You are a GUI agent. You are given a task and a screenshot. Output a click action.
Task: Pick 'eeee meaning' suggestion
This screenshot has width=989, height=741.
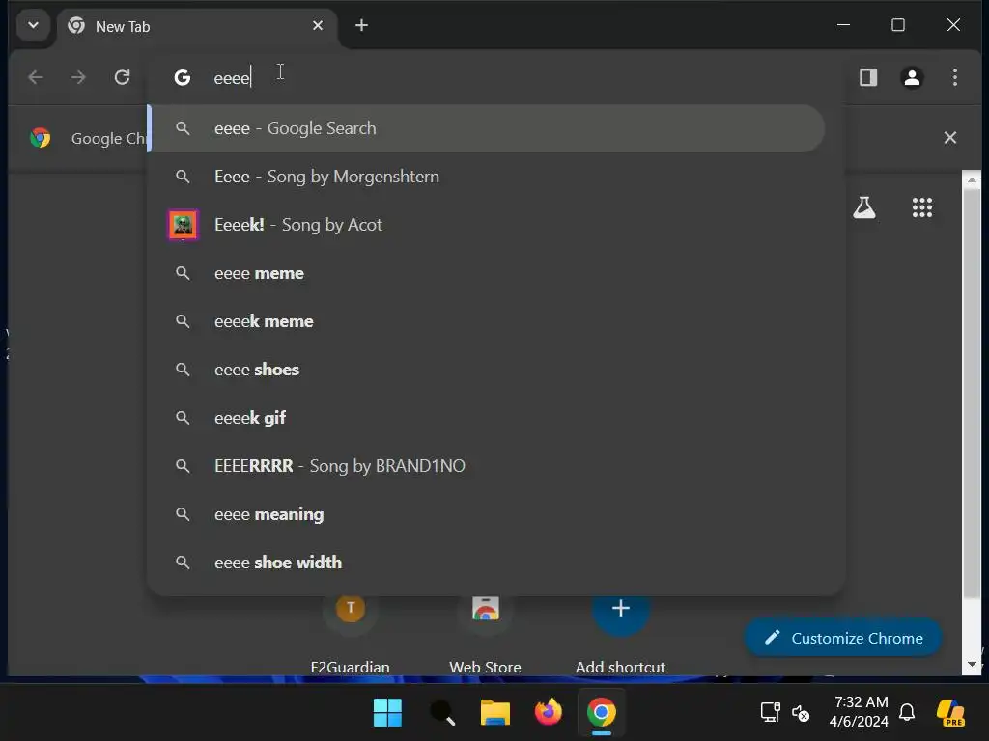[487, 514]
